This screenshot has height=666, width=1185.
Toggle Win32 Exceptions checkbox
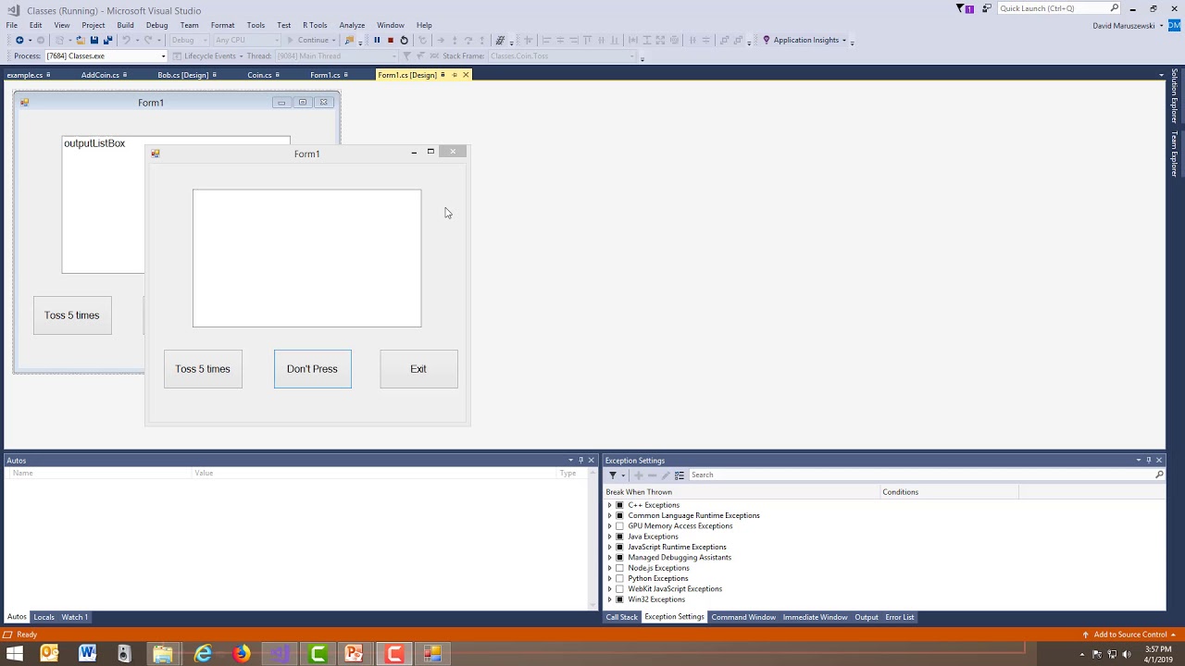tap(620, 599)
